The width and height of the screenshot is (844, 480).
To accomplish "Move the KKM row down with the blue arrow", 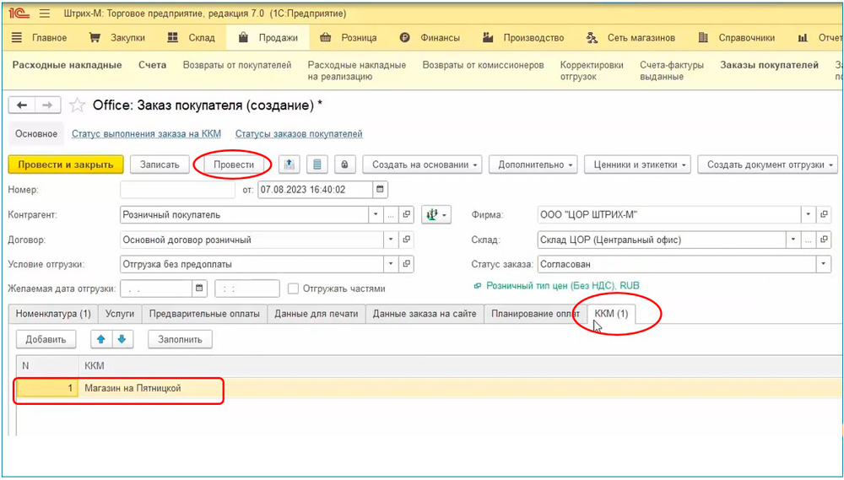I will coord(122,339).
